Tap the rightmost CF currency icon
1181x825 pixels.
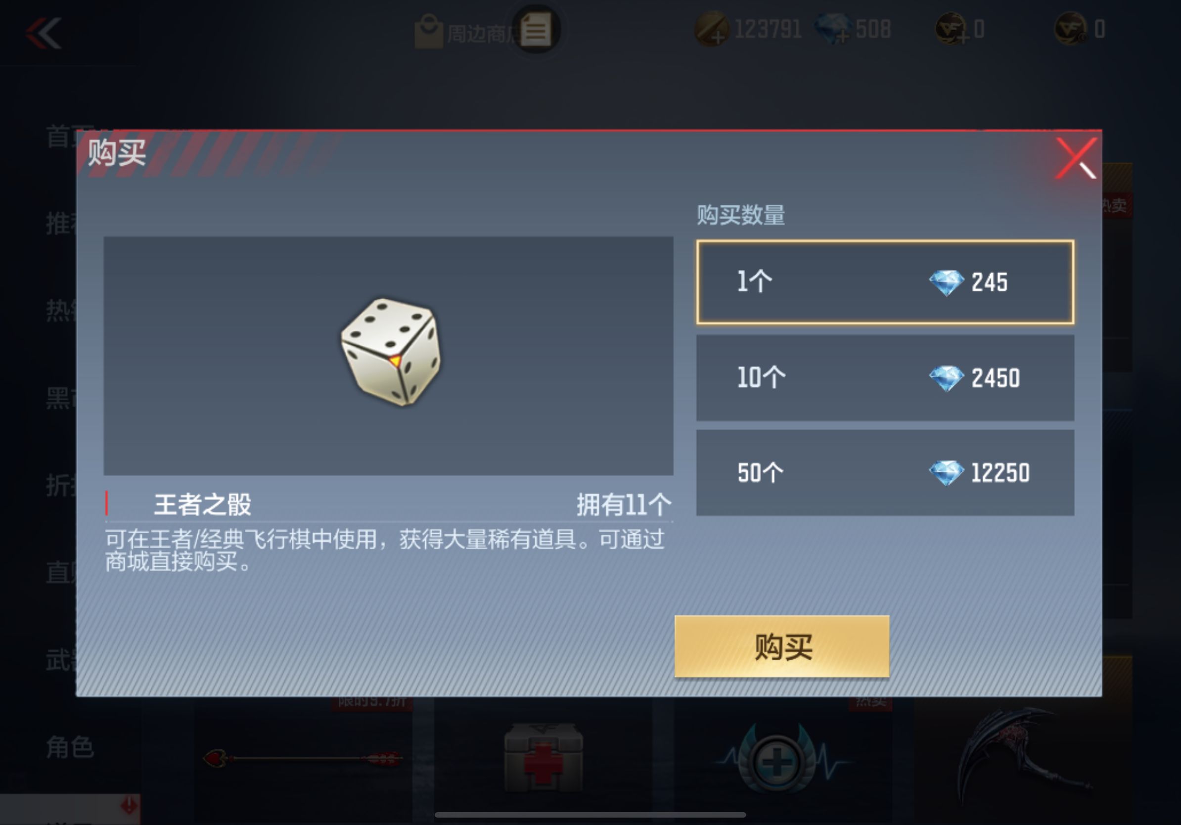point(1071,29)
